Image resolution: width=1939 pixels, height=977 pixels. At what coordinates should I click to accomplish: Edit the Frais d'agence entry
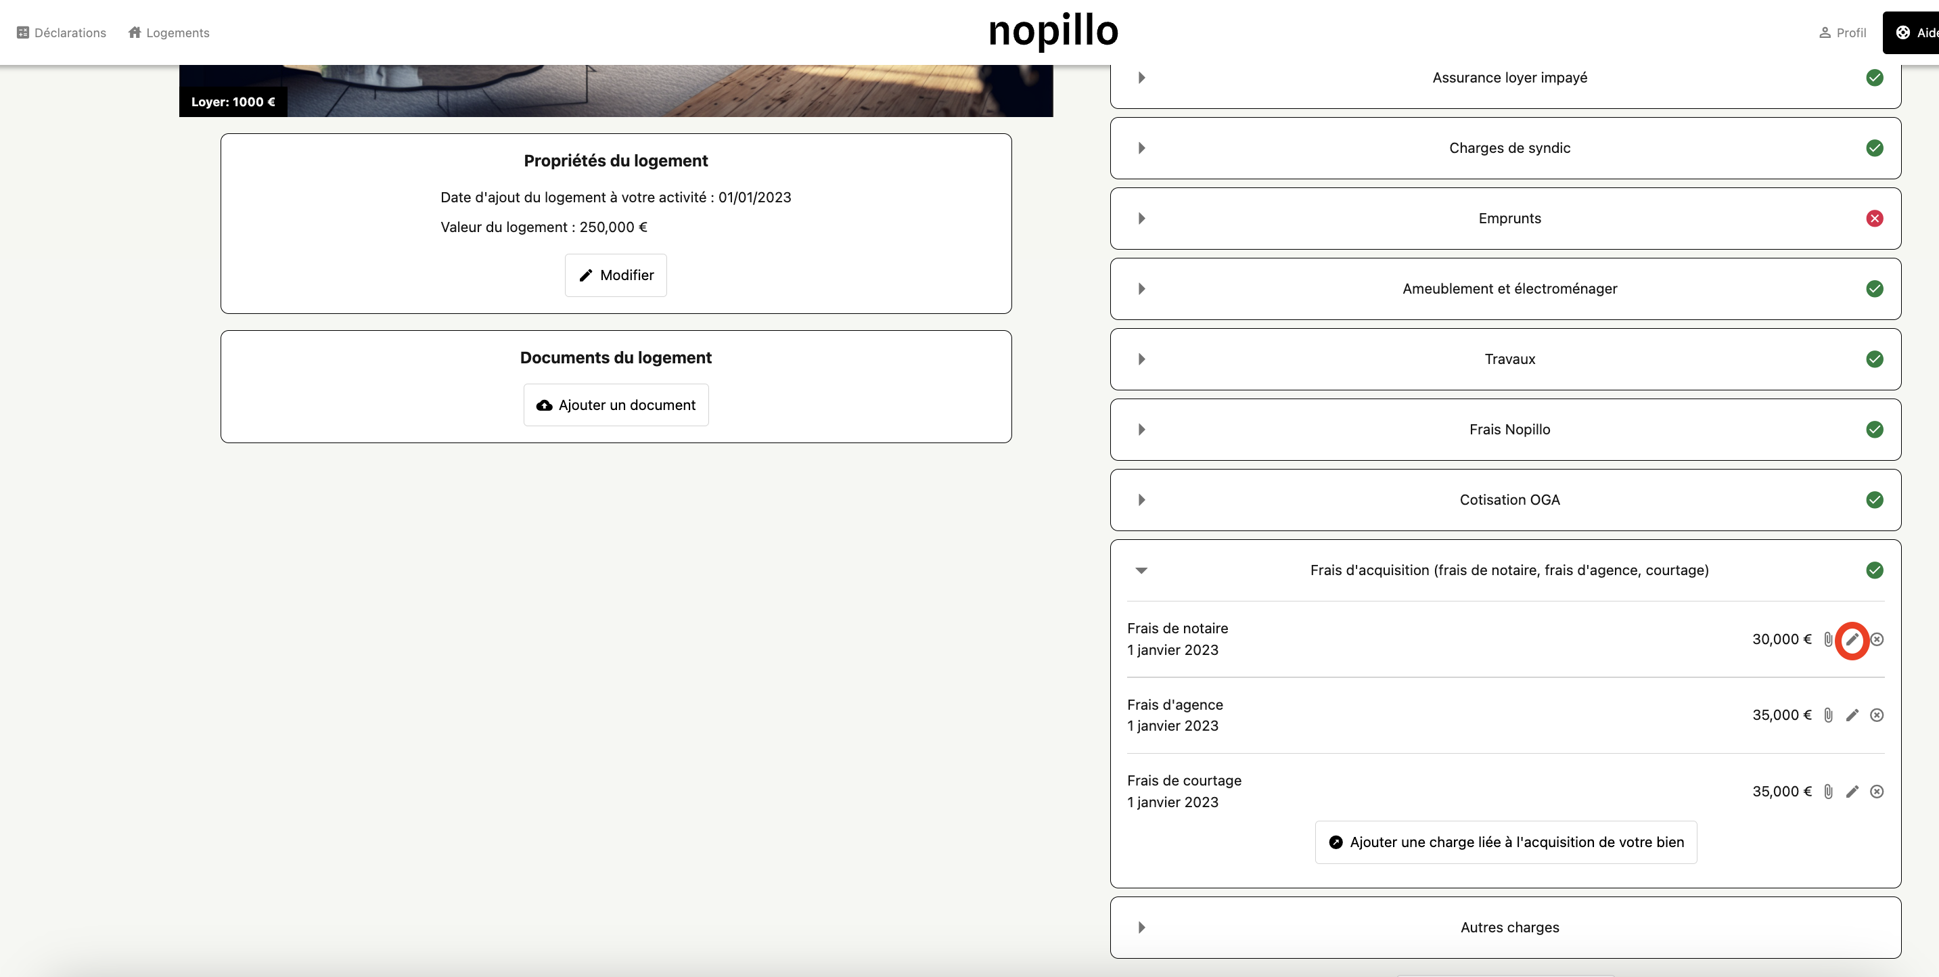click(1852, 715)
